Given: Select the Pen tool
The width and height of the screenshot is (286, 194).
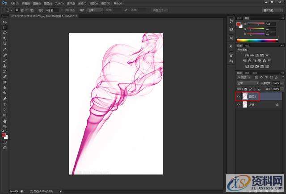Looking at the screenshot, I should 5,99.
